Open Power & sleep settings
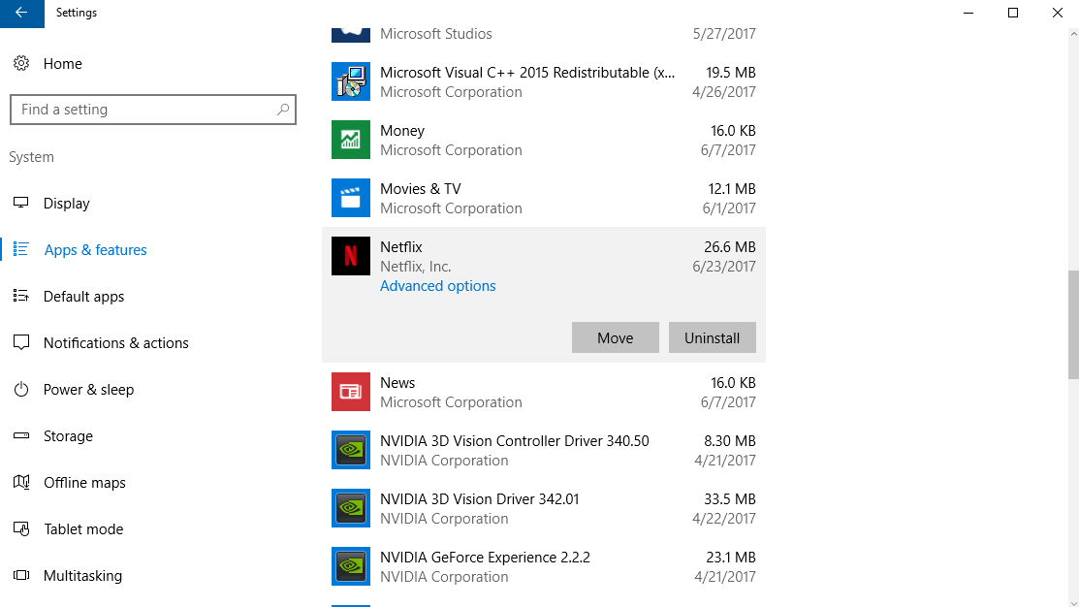1079x607 pixels. pos(89,390)
